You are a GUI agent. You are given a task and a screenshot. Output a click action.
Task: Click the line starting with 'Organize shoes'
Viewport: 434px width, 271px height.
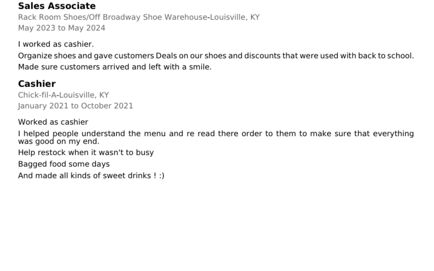215,56
